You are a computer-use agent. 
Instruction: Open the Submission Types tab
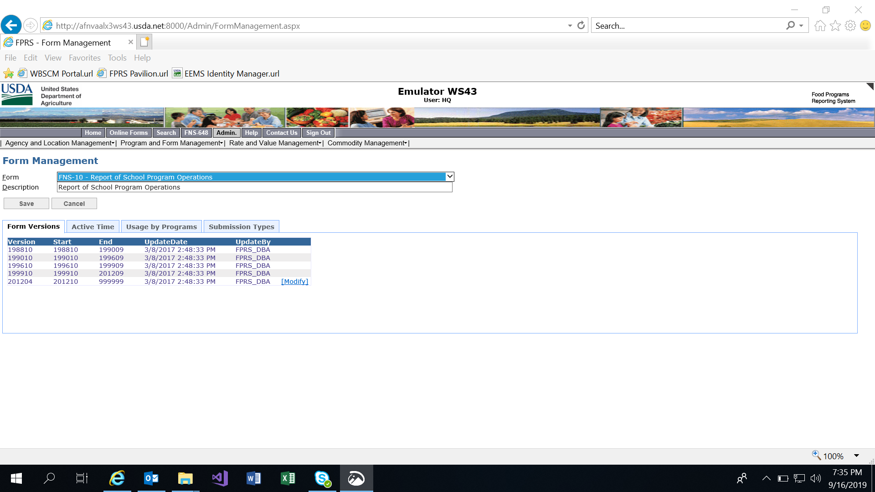pyautogui.click(x=241, y=227)
